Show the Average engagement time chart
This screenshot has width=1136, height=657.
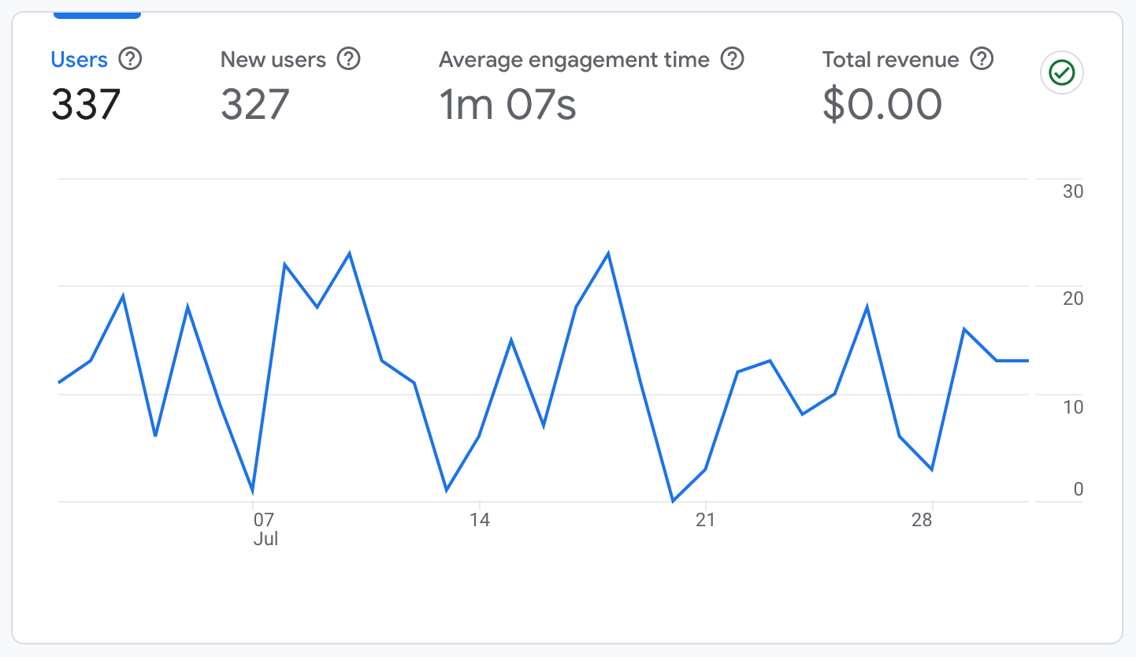[574, 60]
